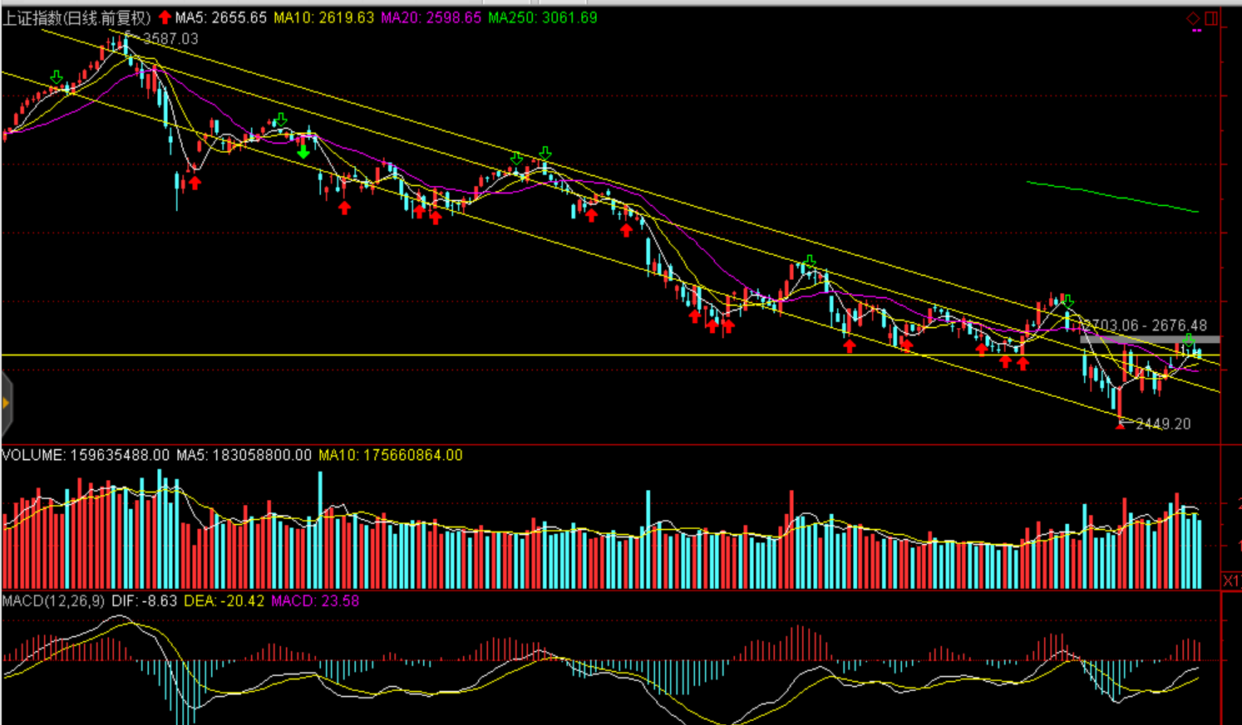Select the VOLUME indicator label
Image resolution: width=1242 pixels, height=725 pixels.
coord(33,455)
